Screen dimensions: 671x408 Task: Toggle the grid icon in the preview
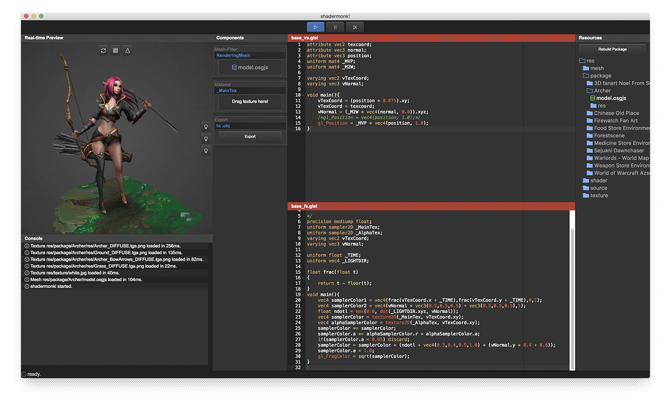115,50
